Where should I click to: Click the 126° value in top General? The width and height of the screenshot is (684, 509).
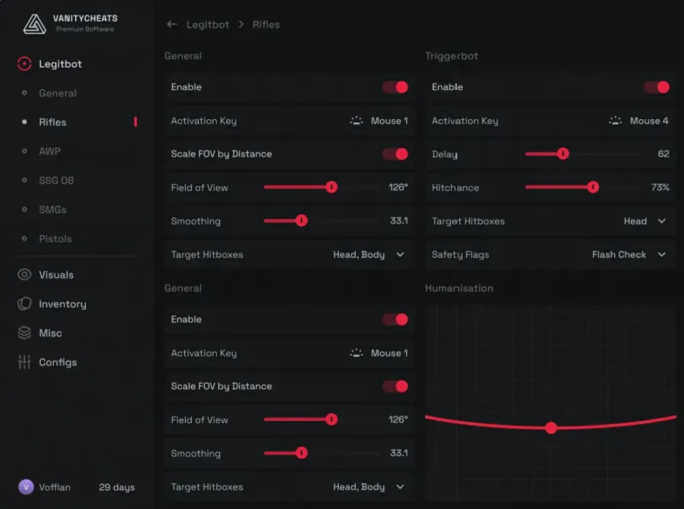coord(398,187)
